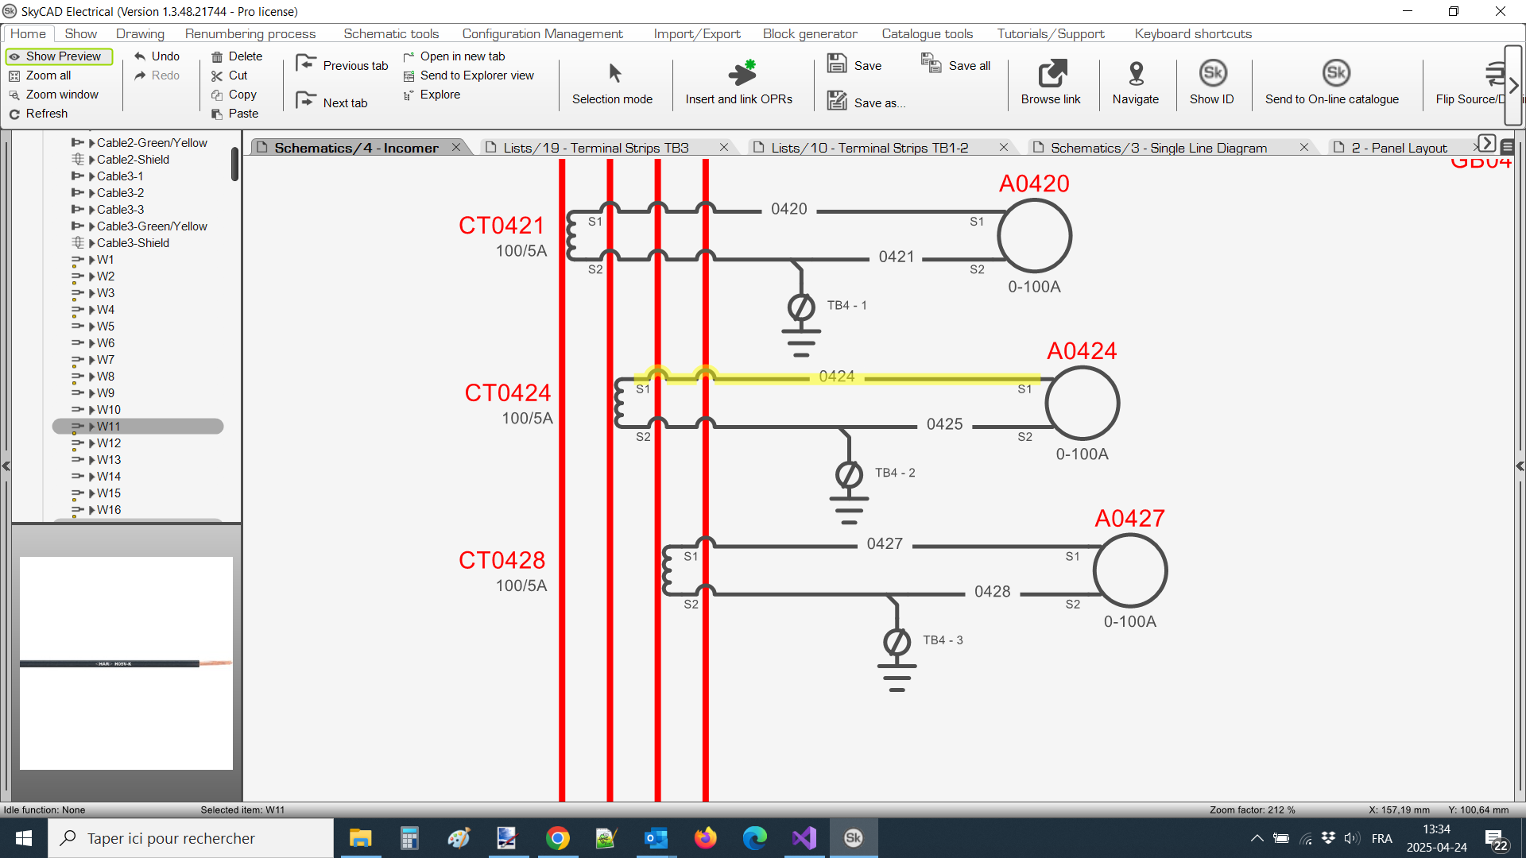Viewport: 1526px width, 858px height.
Task: Copy the selected item
Action: click(234, 95)
